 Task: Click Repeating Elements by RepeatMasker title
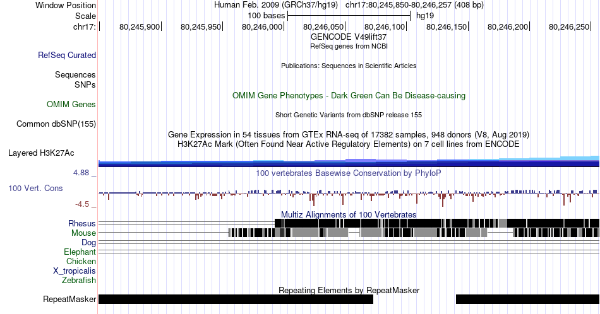pyautogui.click(x=349, y=290)
